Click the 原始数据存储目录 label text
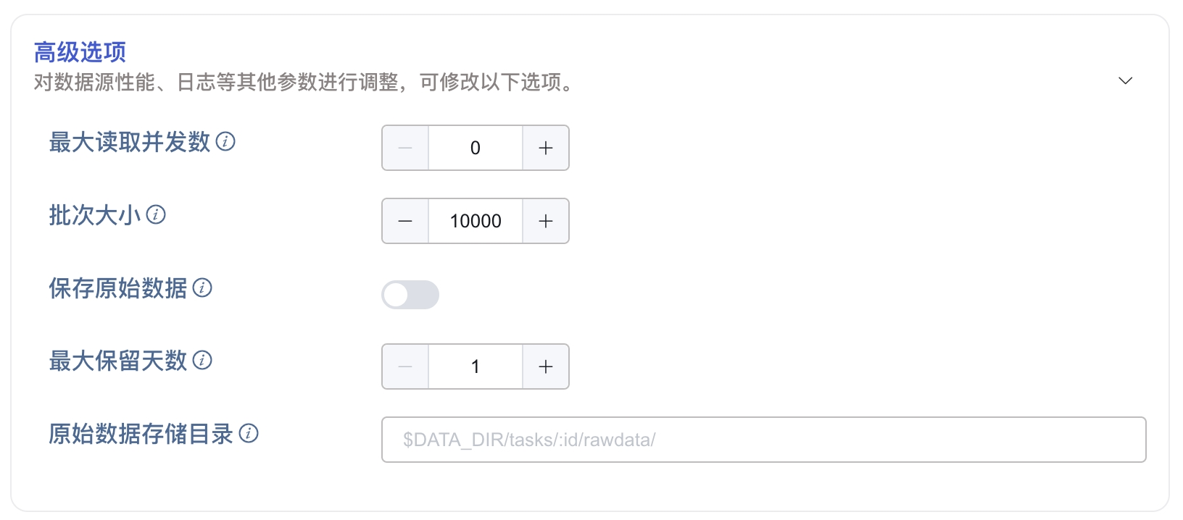This screenshot has width=1183, height=520. [141, 434]
